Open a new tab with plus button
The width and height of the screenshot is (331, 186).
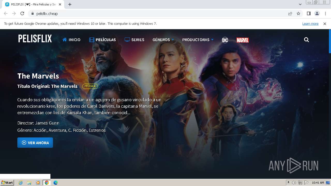(x=70, y=4)
